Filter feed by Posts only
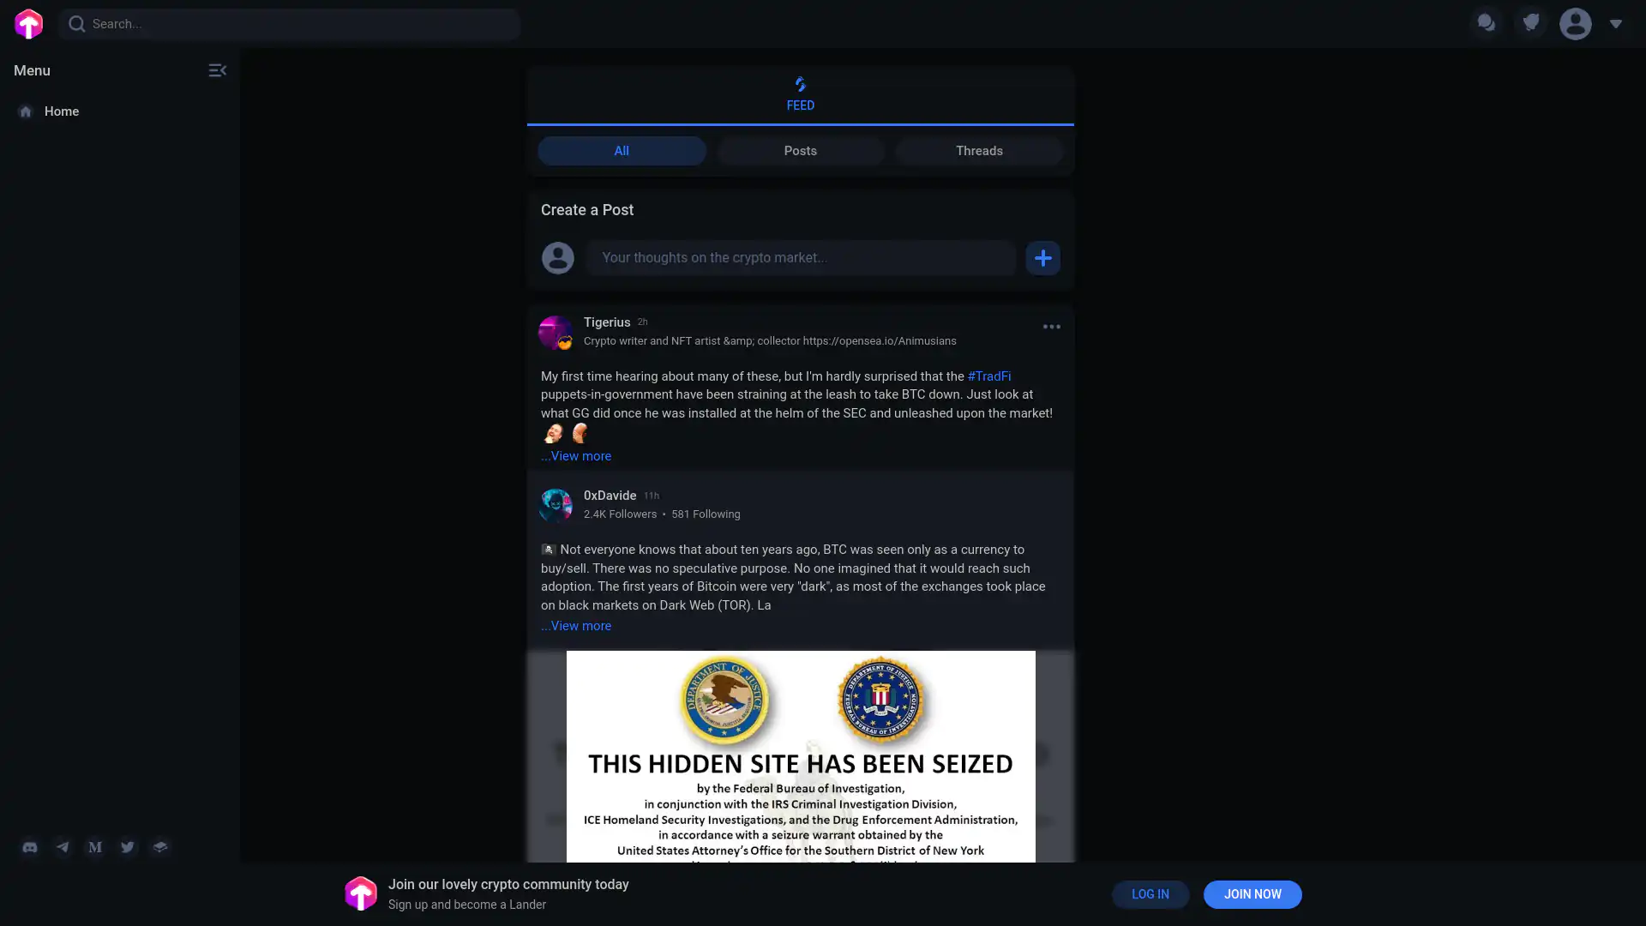 point(800,151)
